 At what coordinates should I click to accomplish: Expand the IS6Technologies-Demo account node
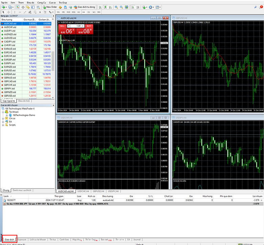coord(6,115)
